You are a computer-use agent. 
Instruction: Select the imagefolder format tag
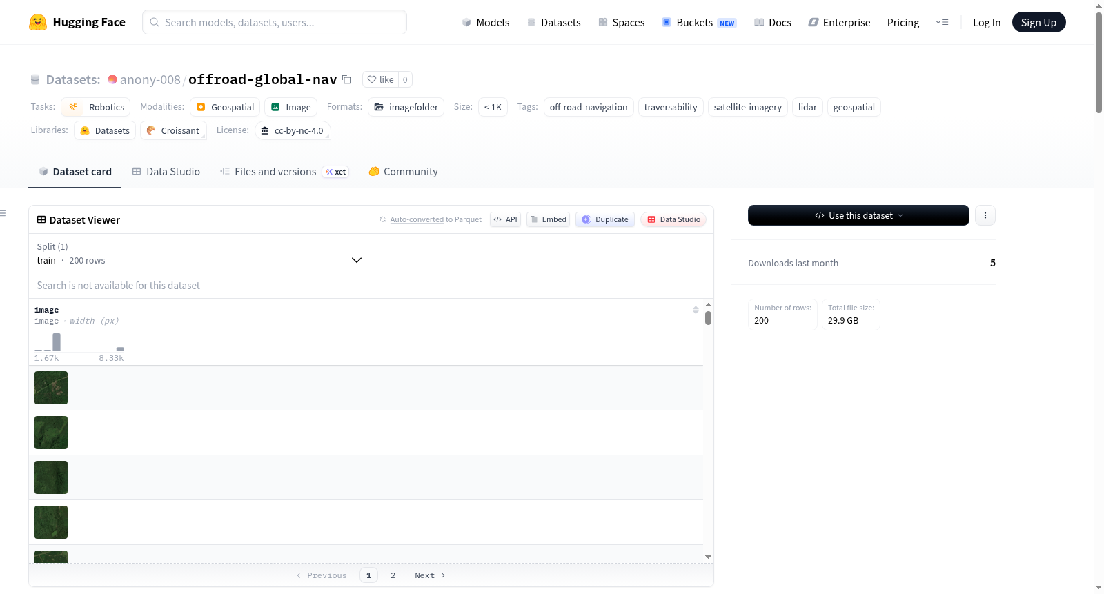coord(406,107)
